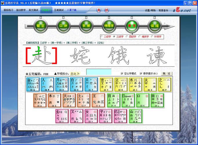Select the 二级字 radio option

(102, 37)
